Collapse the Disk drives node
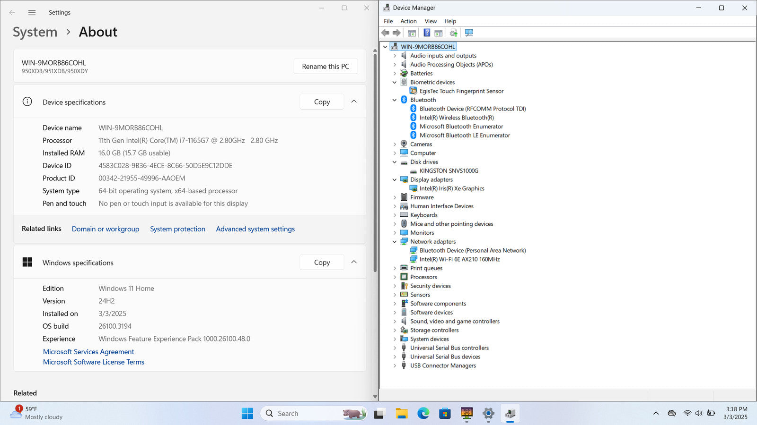Viewport: 757px width, 425px height. [395, 162]
